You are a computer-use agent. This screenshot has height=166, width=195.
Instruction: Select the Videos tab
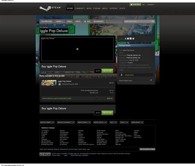point(78,21)
